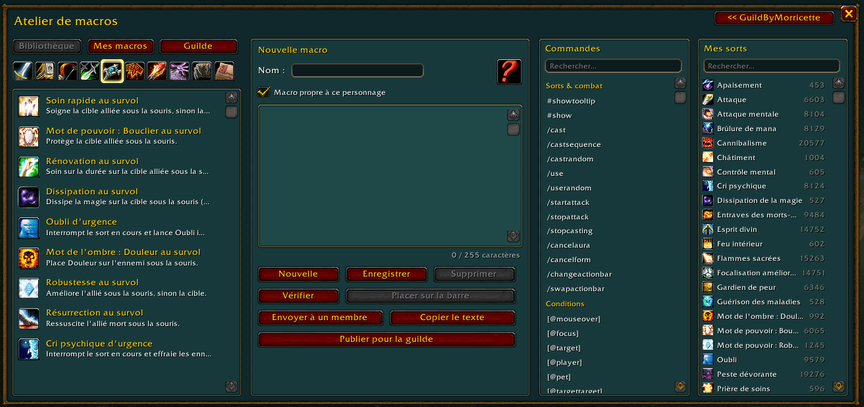Click the Nouvelle button
The width and height of the screenshot is (864, 407).
click(x=298, y=274)
